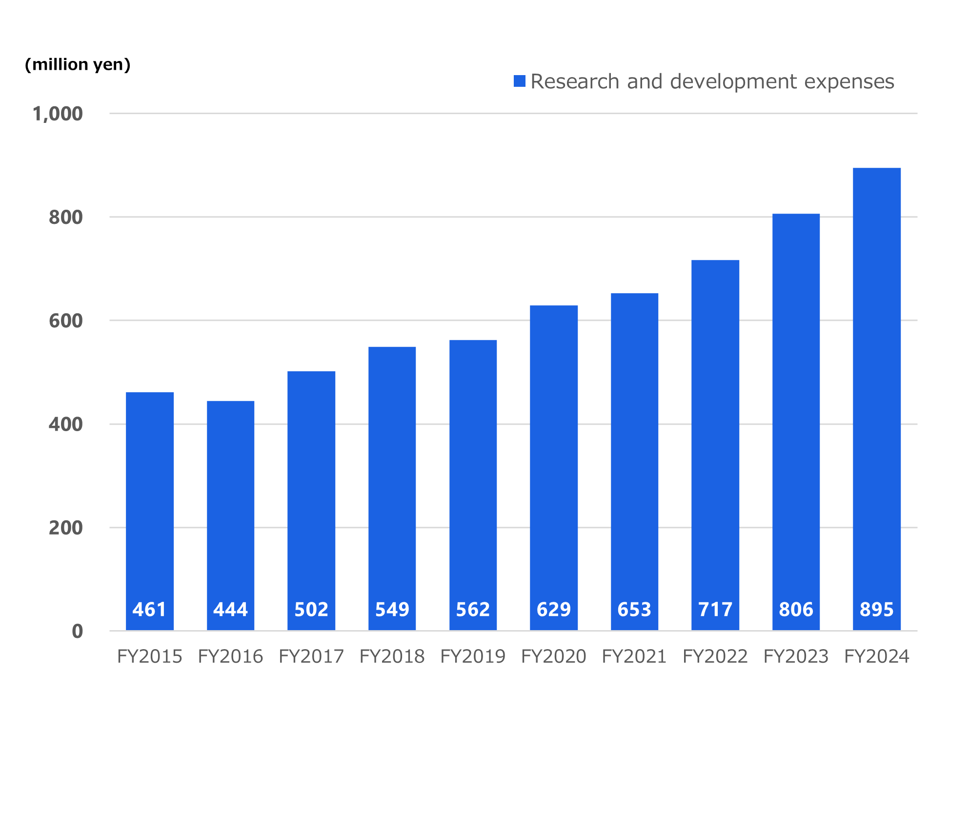Click the '800' y-axis tick label
The height and width of the screenshot is (813, 969).
pyautogui.click(x=66, y=218)
